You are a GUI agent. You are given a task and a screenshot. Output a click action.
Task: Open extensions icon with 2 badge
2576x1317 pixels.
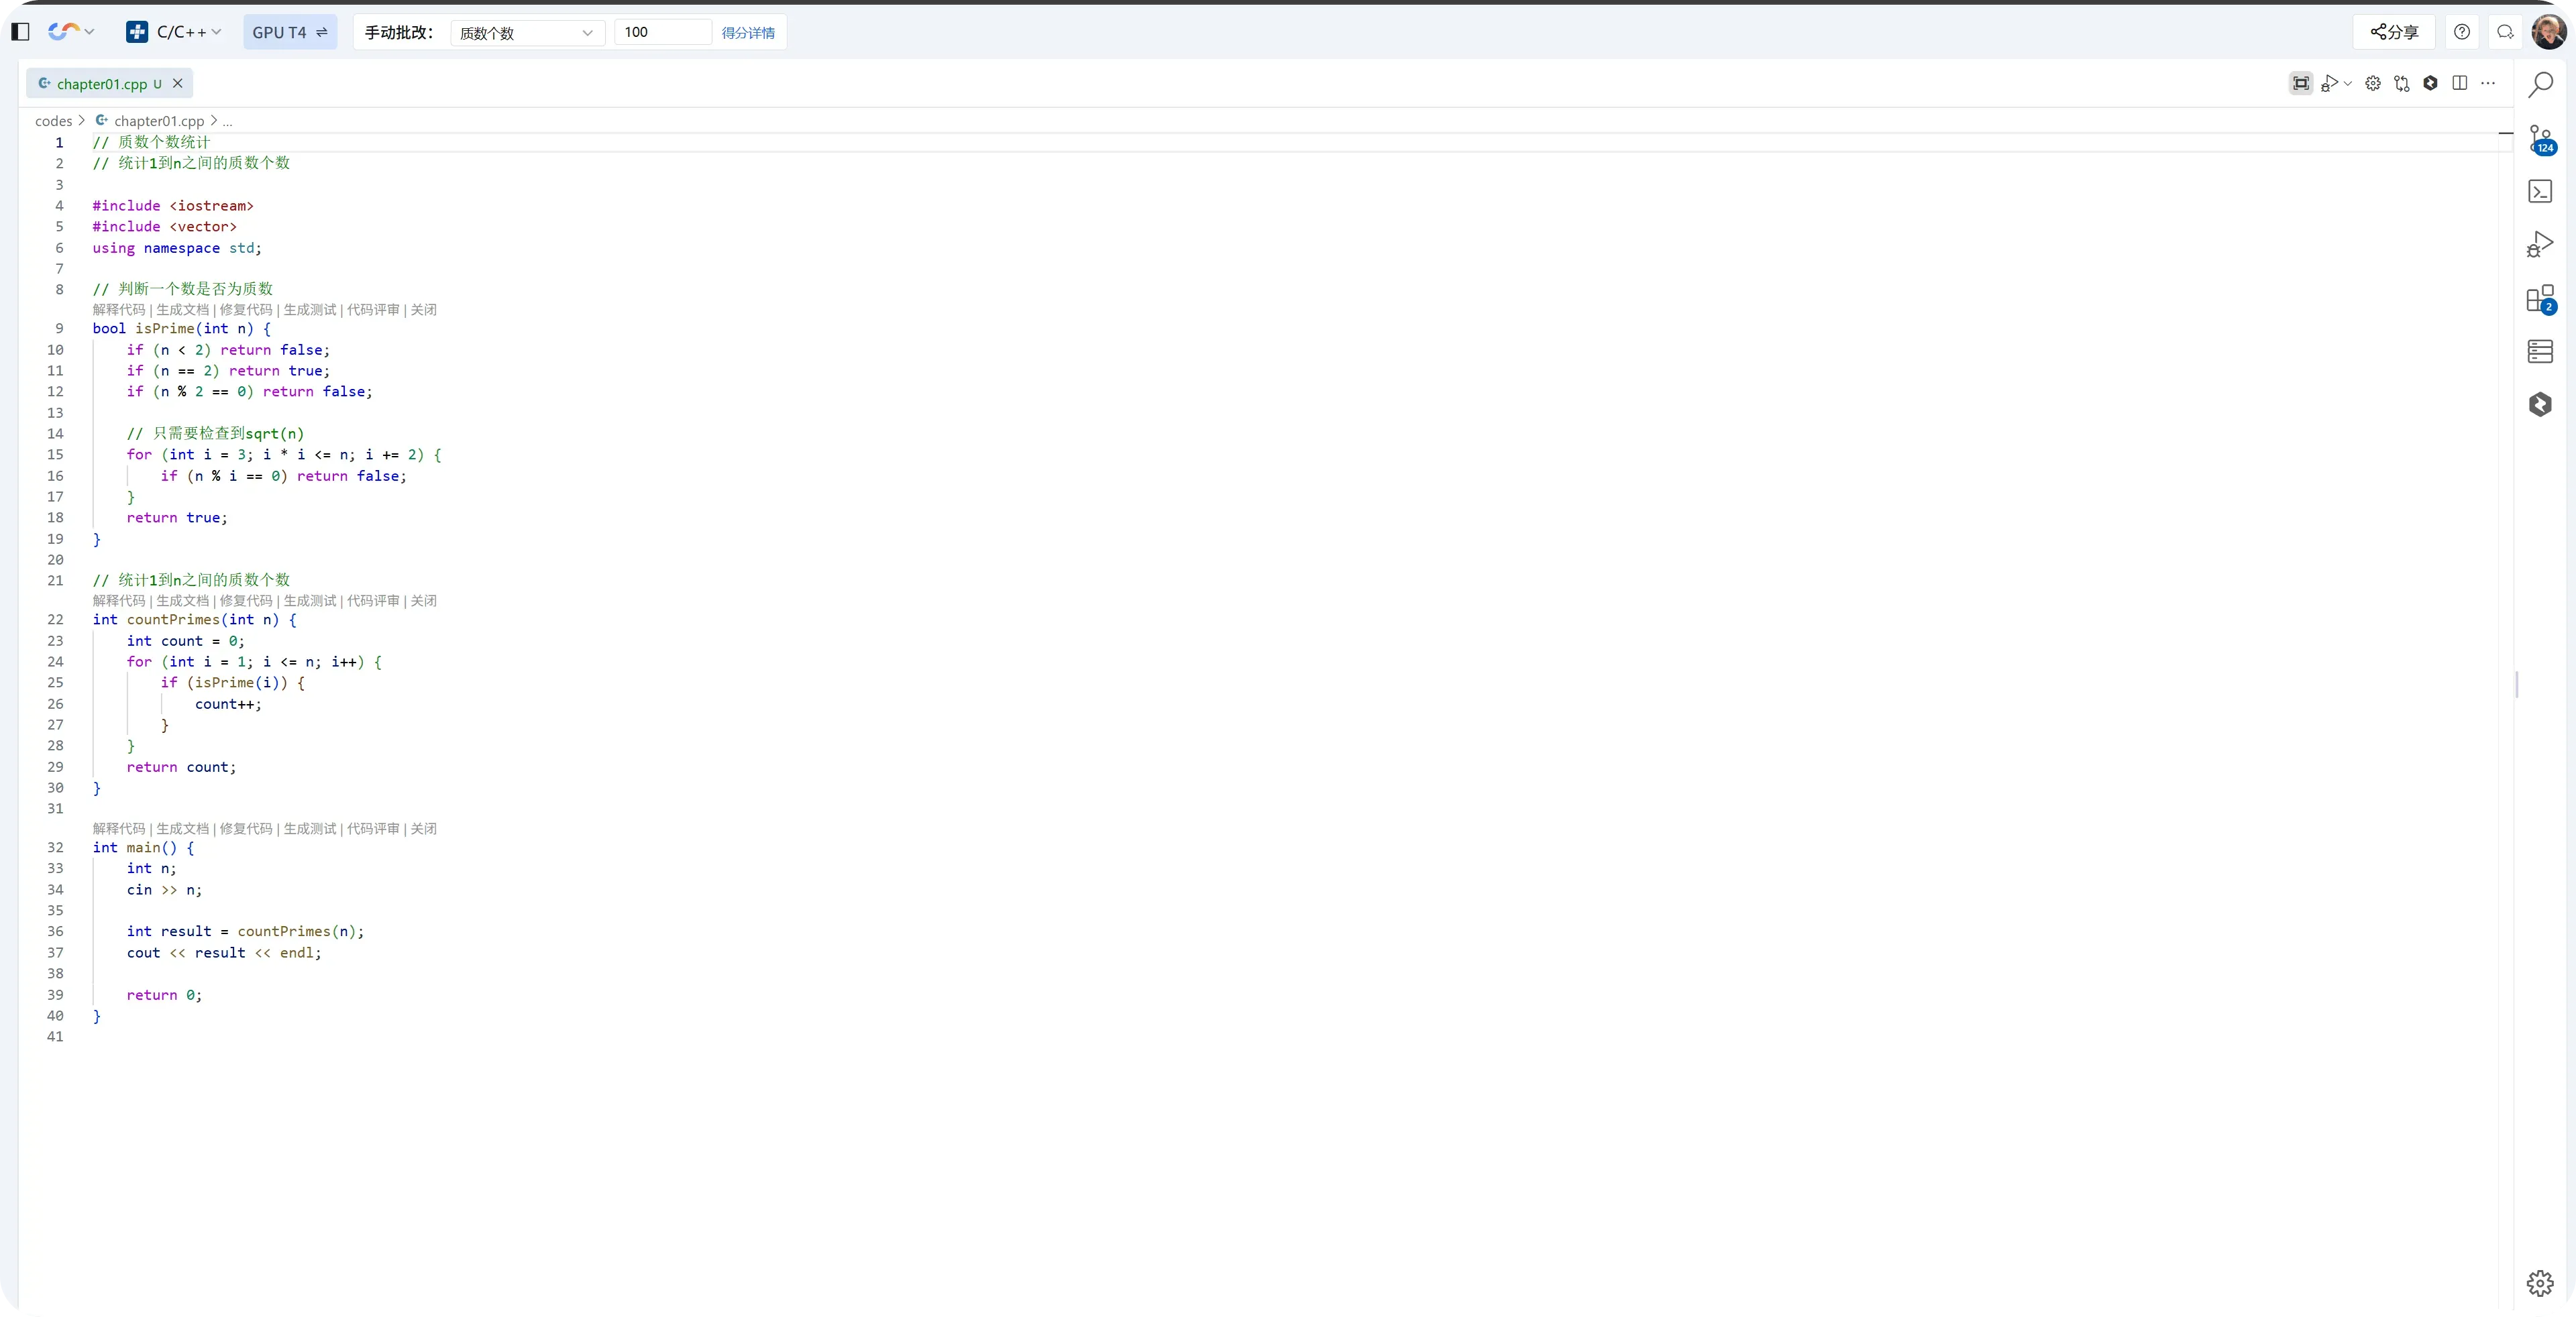pyautogui.click(x=2540, y=299)
